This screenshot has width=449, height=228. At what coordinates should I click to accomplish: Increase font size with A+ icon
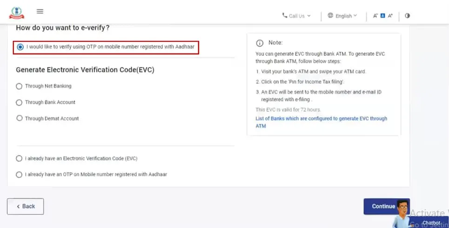click(390, 16)
